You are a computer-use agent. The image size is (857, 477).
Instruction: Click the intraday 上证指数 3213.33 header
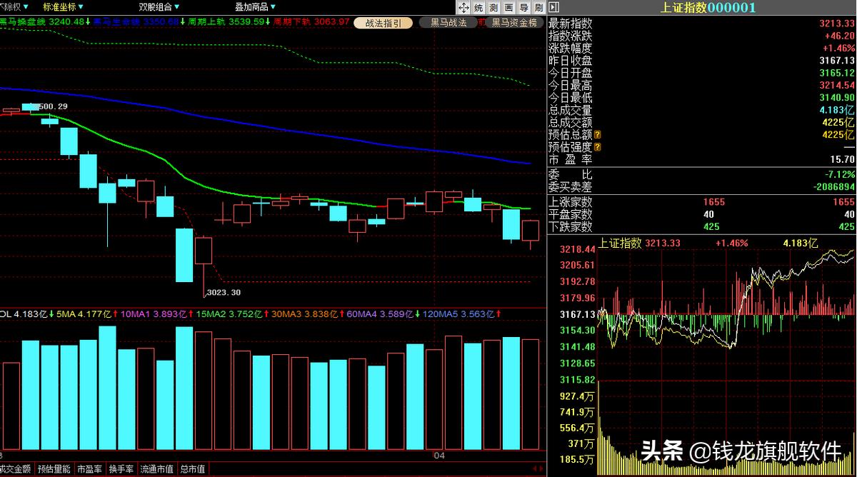(640, 243)
